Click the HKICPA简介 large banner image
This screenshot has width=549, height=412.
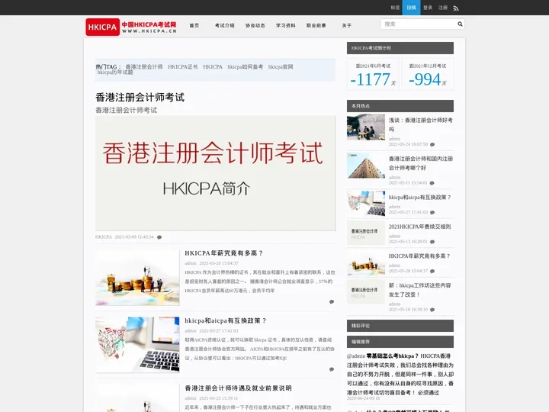click(215, 173)
